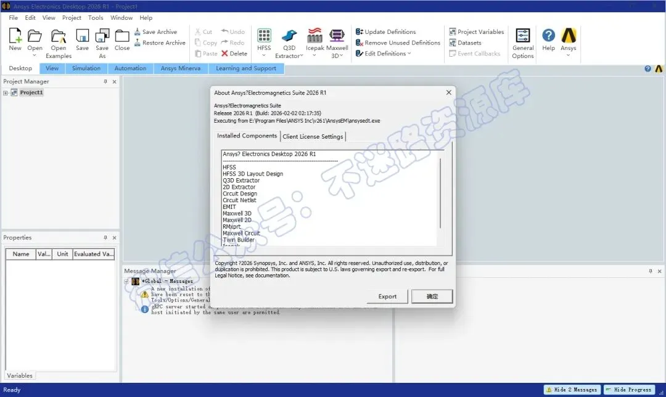Viewport: 666px width, 397px height.
Task: Open dropdown arrow under Open button
Action: coord(35,55)
